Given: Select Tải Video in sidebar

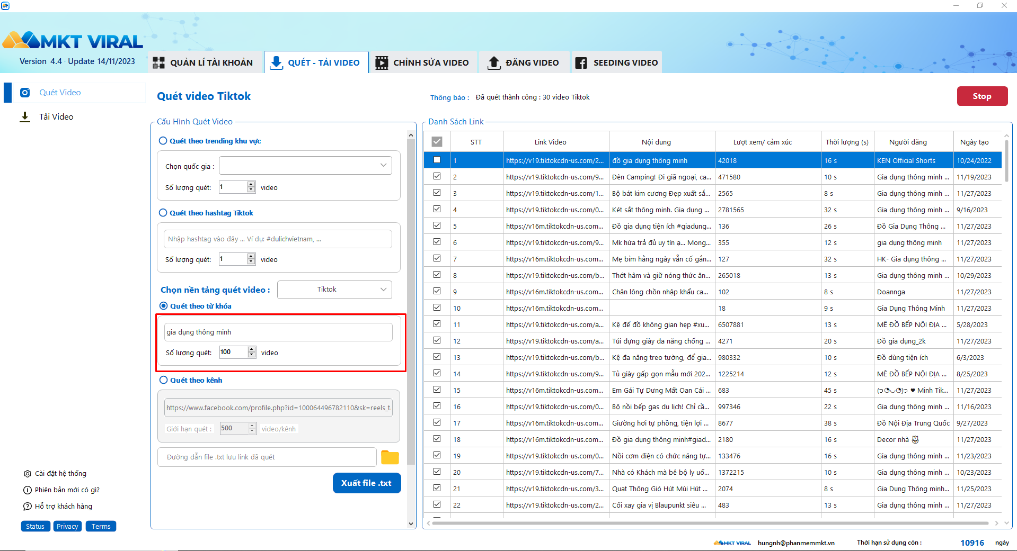Looking at the screenshot, I should pyautogui.click(x=56, y=117).
